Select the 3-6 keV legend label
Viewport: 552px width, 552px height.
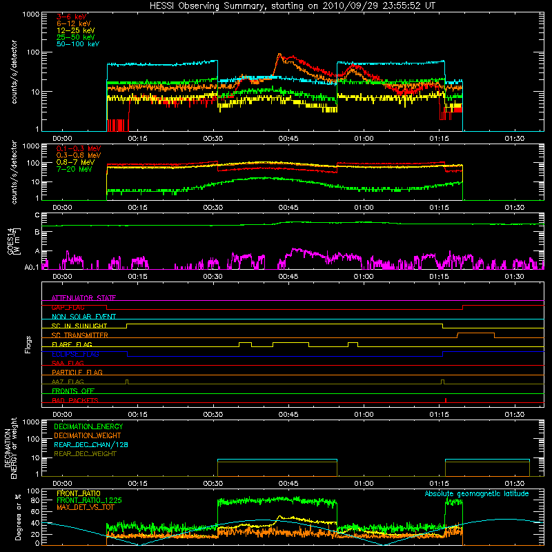pos(72,17)
